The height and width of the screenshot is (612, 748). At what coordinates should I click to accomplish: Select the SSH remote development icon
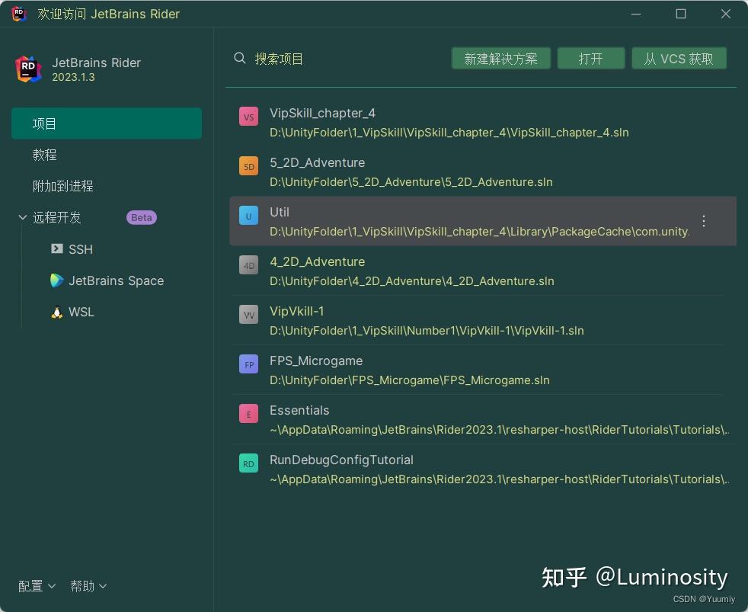click(x=56, y=249)
